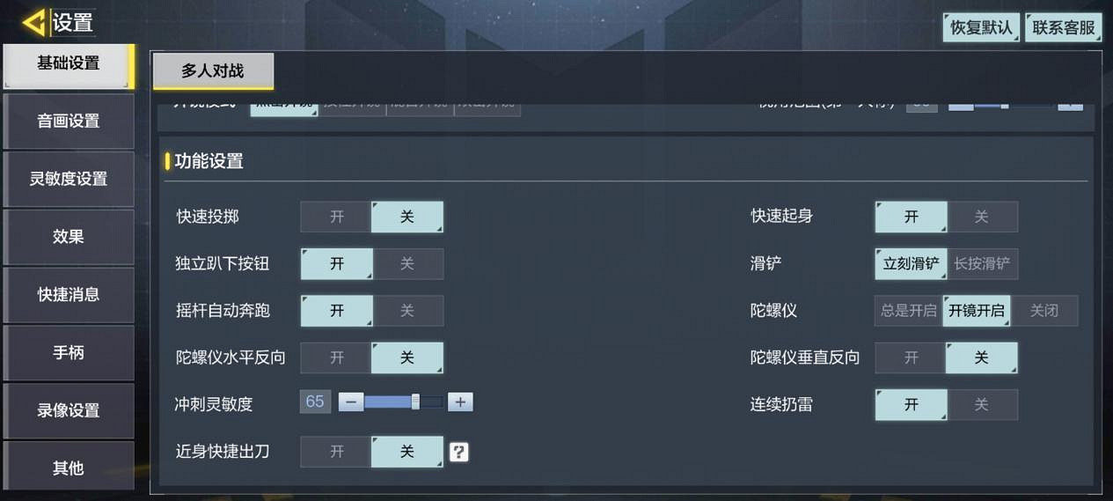Click the plus button of 冲刺灵敏度

460,402
